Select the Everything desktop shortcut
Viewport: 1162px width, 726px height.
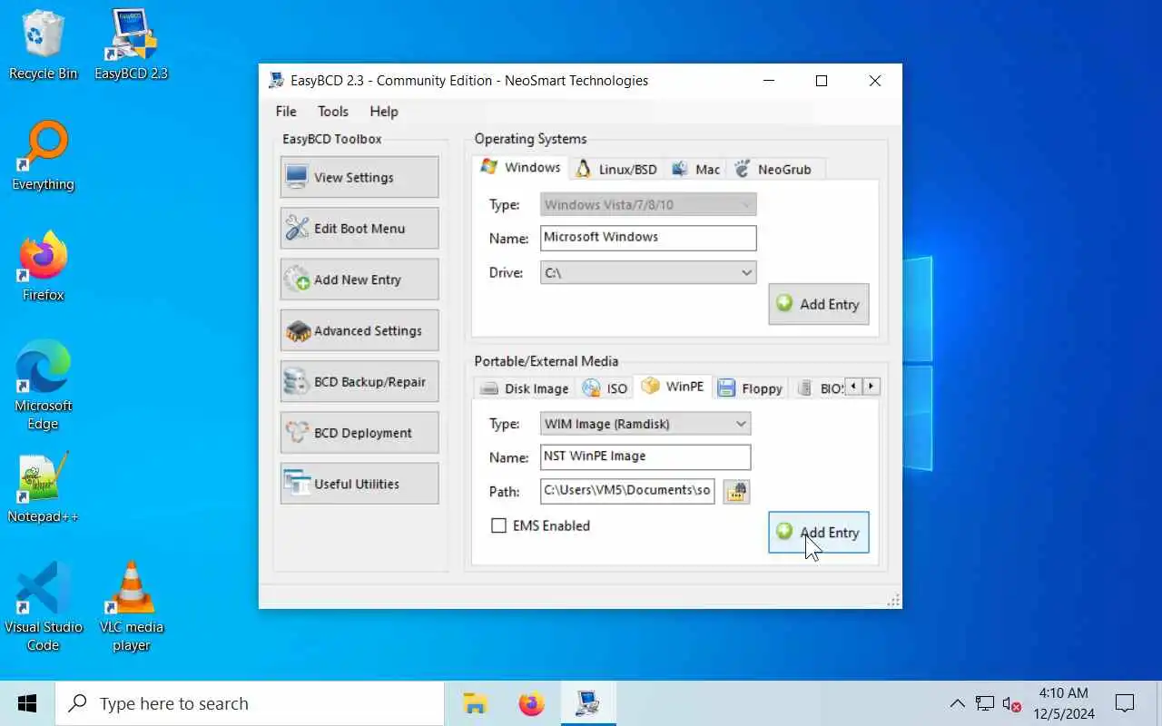[43, 155]
